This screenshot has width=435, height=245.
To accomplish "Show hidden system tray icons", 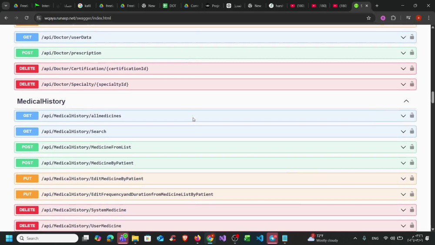I will tap(355, 238).
